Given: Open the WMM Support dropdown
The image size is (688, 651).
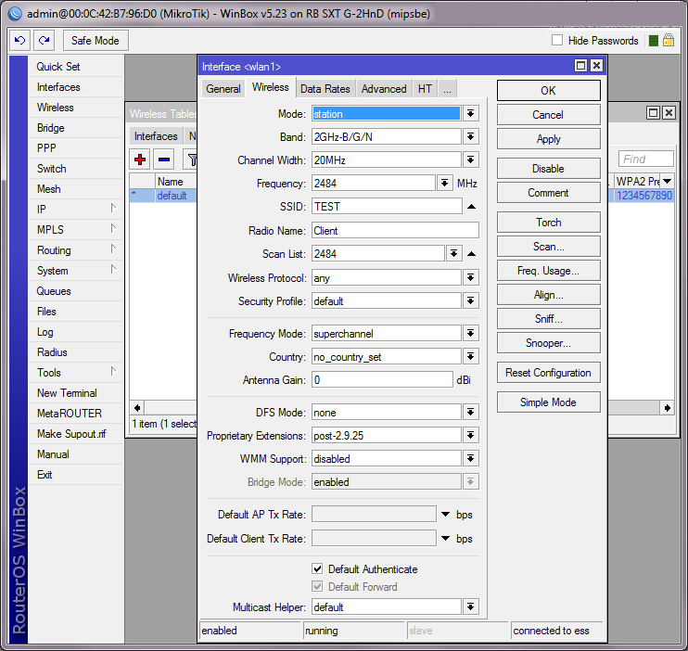Looking at the screenshot, I should (470, 459).
